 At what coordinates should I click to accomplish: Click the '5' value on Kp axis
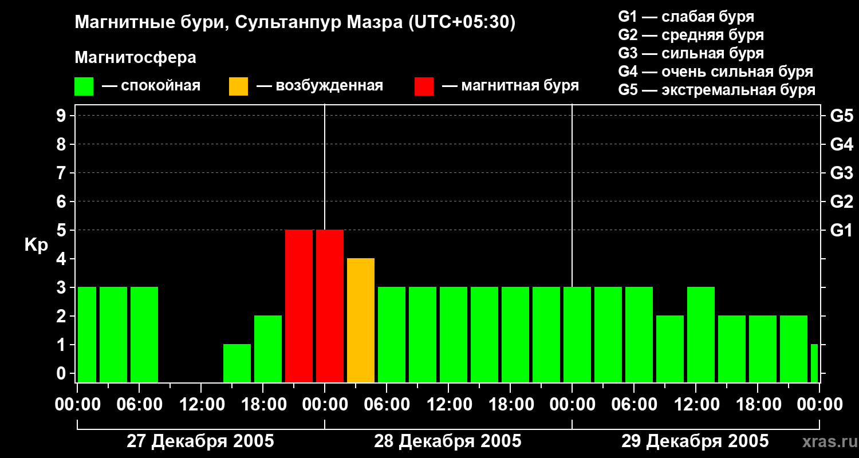(x=62, y=230)
